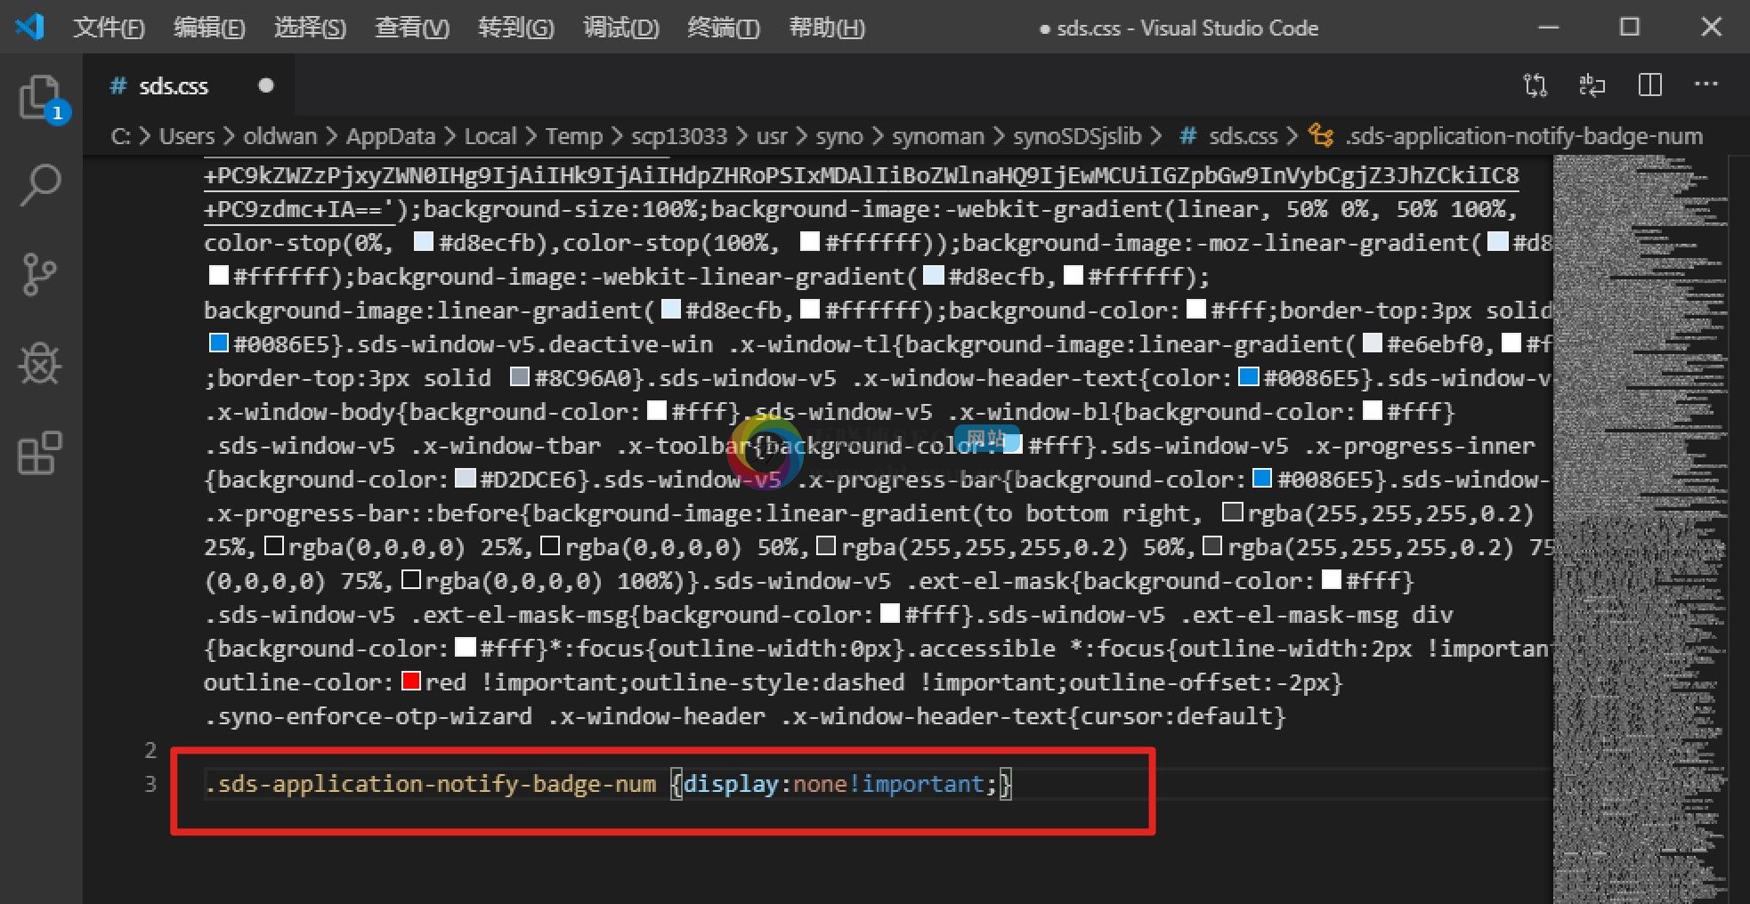
Task: Click the usr breadcrumb segment
Action: (772, 136)
